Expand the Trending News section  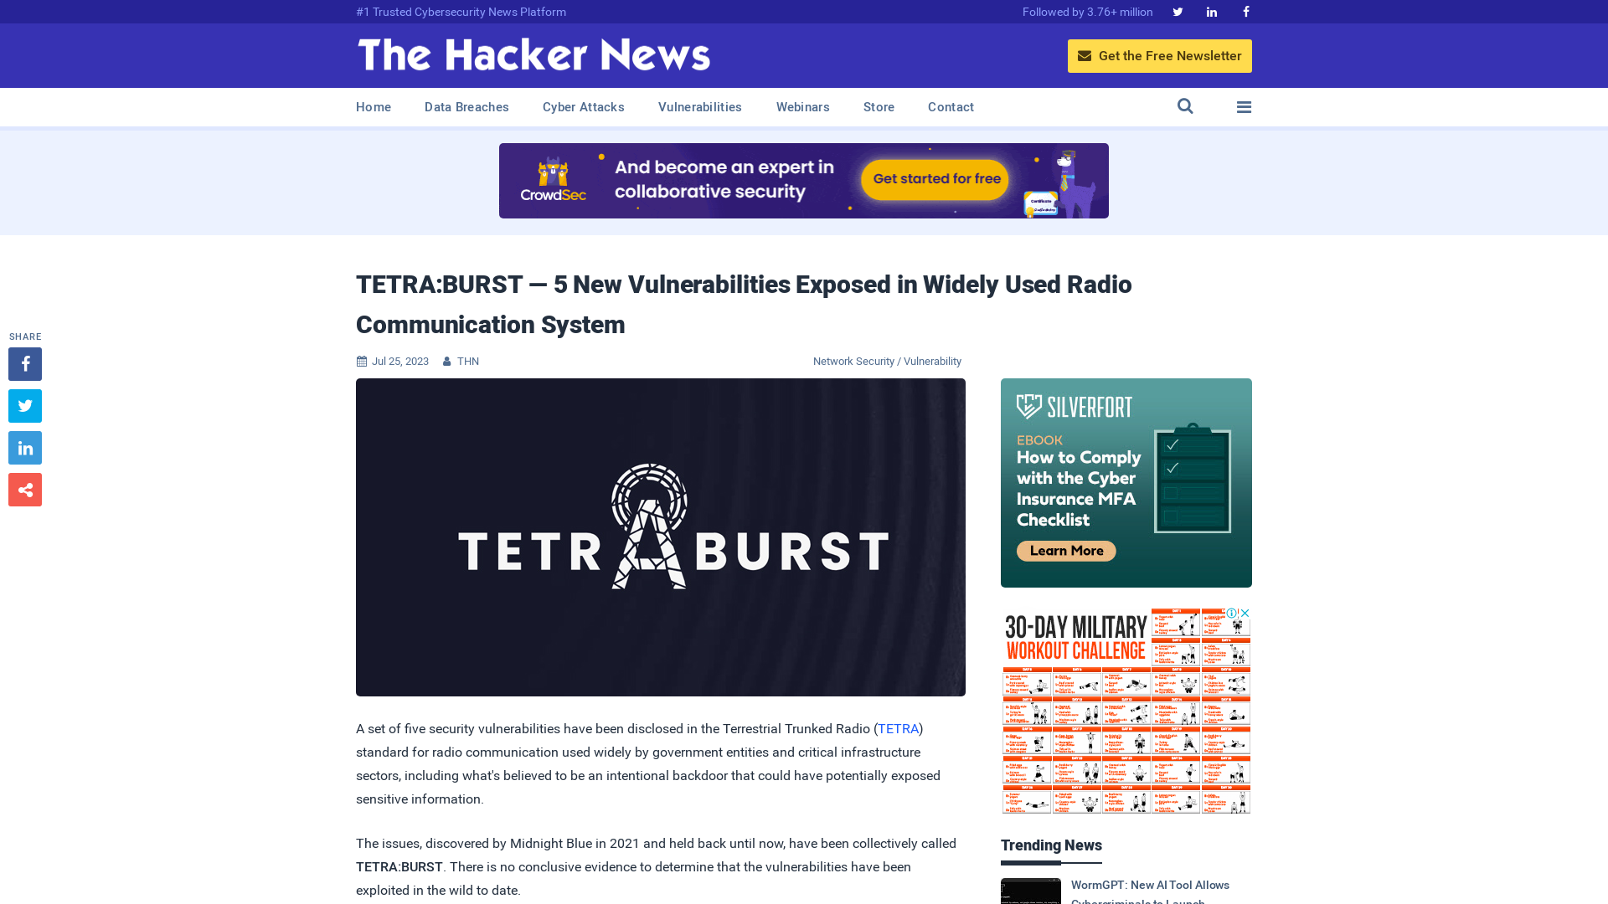click(1051, 845)
